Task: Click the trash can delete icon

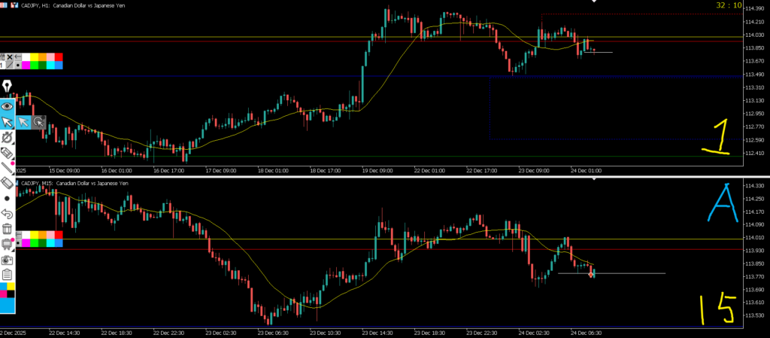Action: (x=8, y=229)
